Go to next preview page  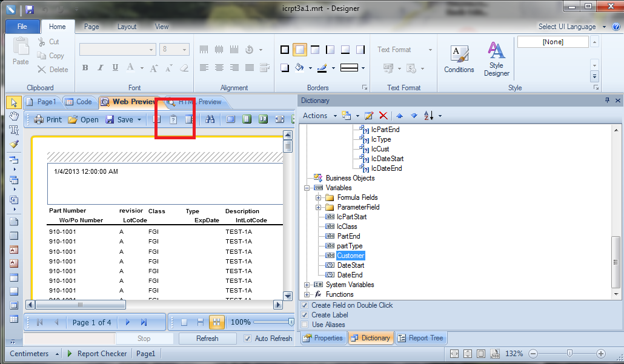(127, 322)
